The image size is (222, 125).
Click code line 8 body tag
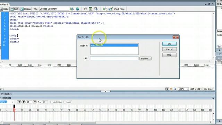14,35
